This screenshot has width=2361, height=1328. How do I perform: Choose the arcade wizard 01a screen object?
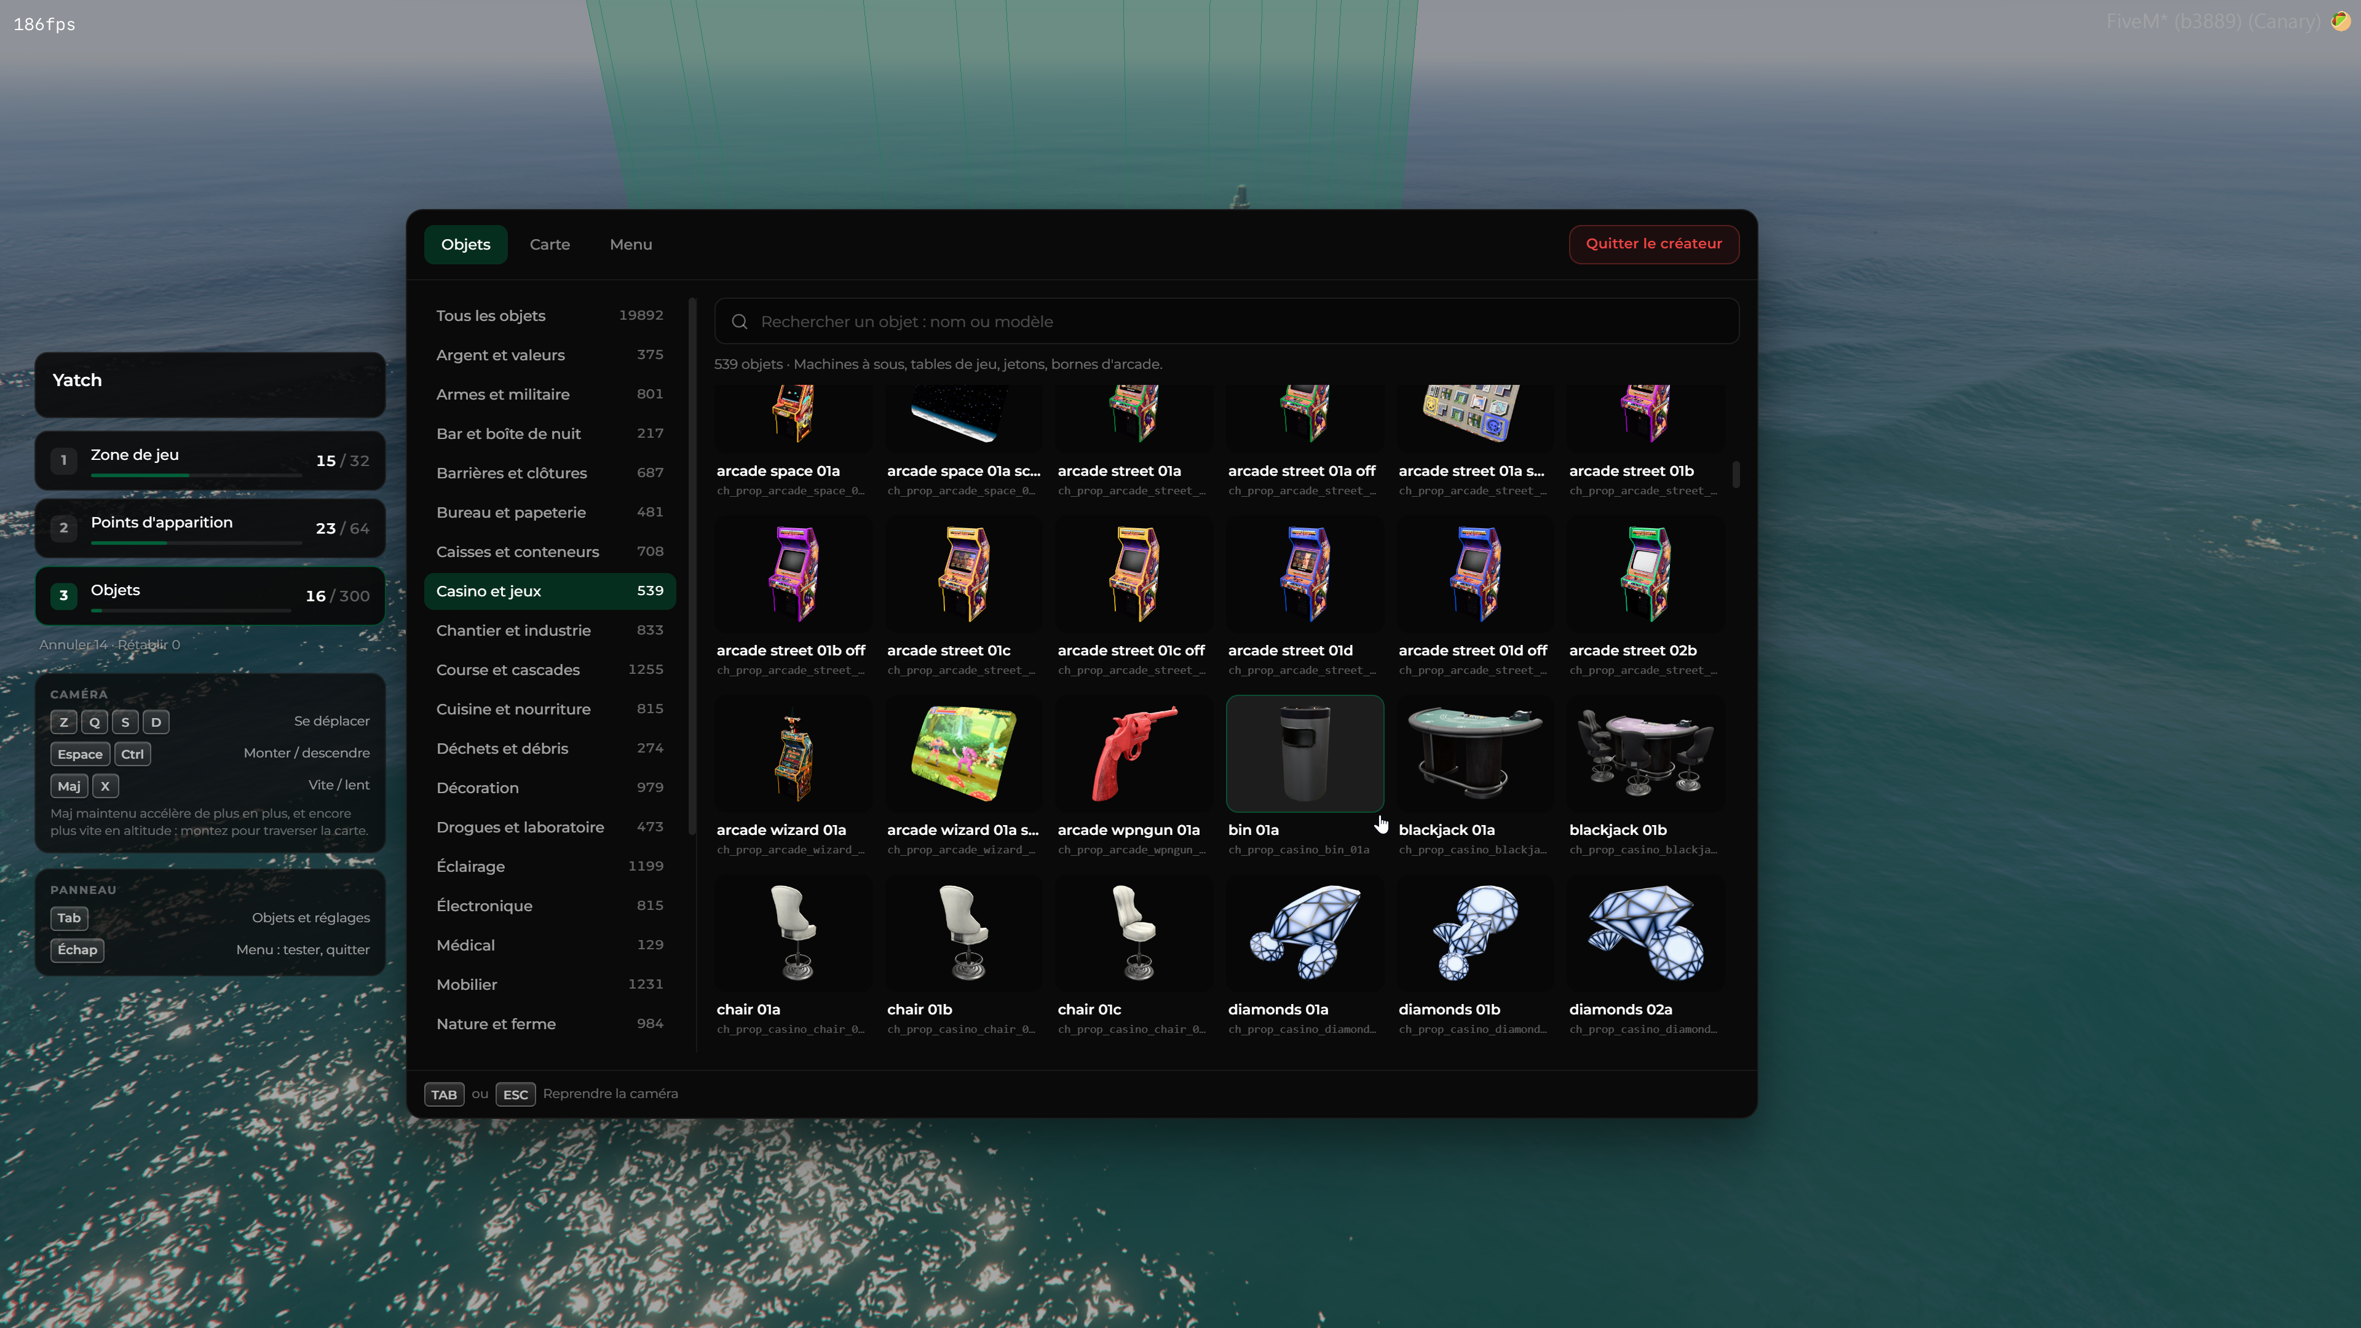pos(963,753)
